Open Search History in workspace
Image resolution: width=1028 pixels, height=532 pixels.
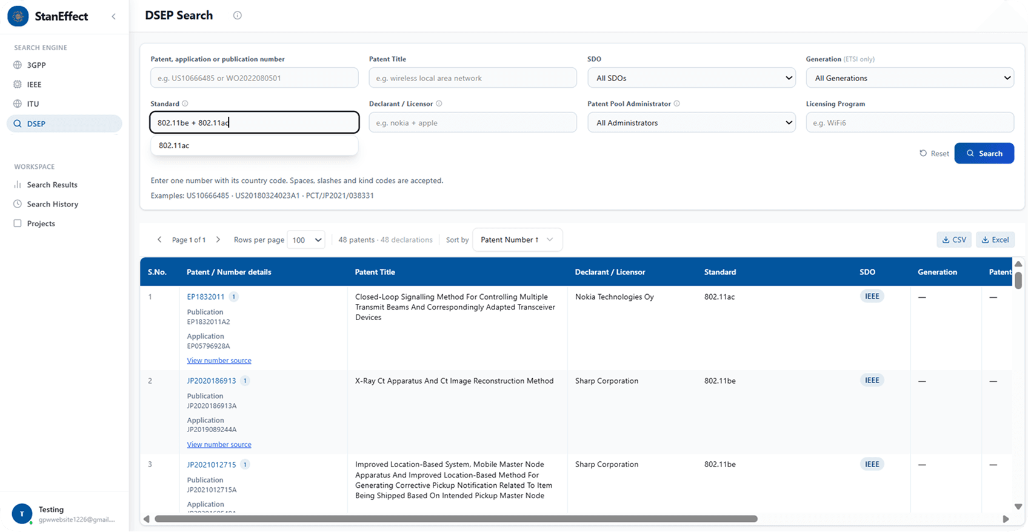coord(64,204)
